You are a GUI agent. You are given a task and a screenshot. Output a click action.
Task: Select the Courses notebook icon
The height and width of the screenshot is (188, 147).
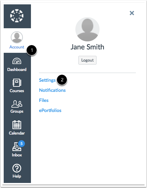tap(17, 83)
